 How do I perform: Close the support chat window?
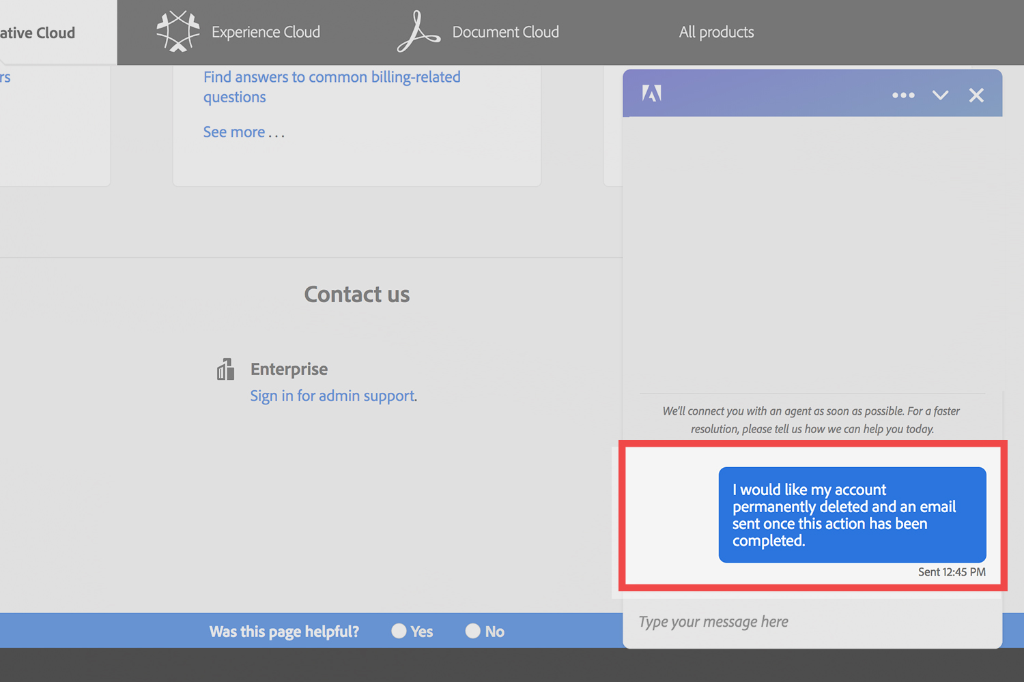coord(976,95)
